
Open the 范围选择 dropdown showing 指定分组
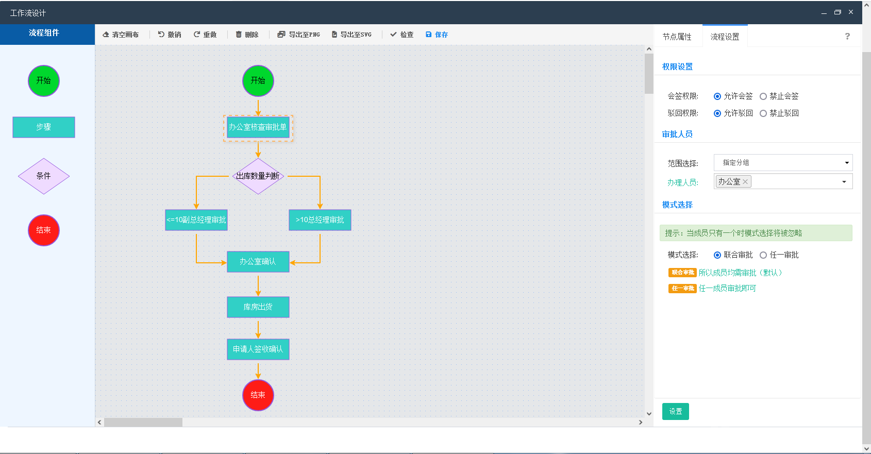(x=783, y=163)
